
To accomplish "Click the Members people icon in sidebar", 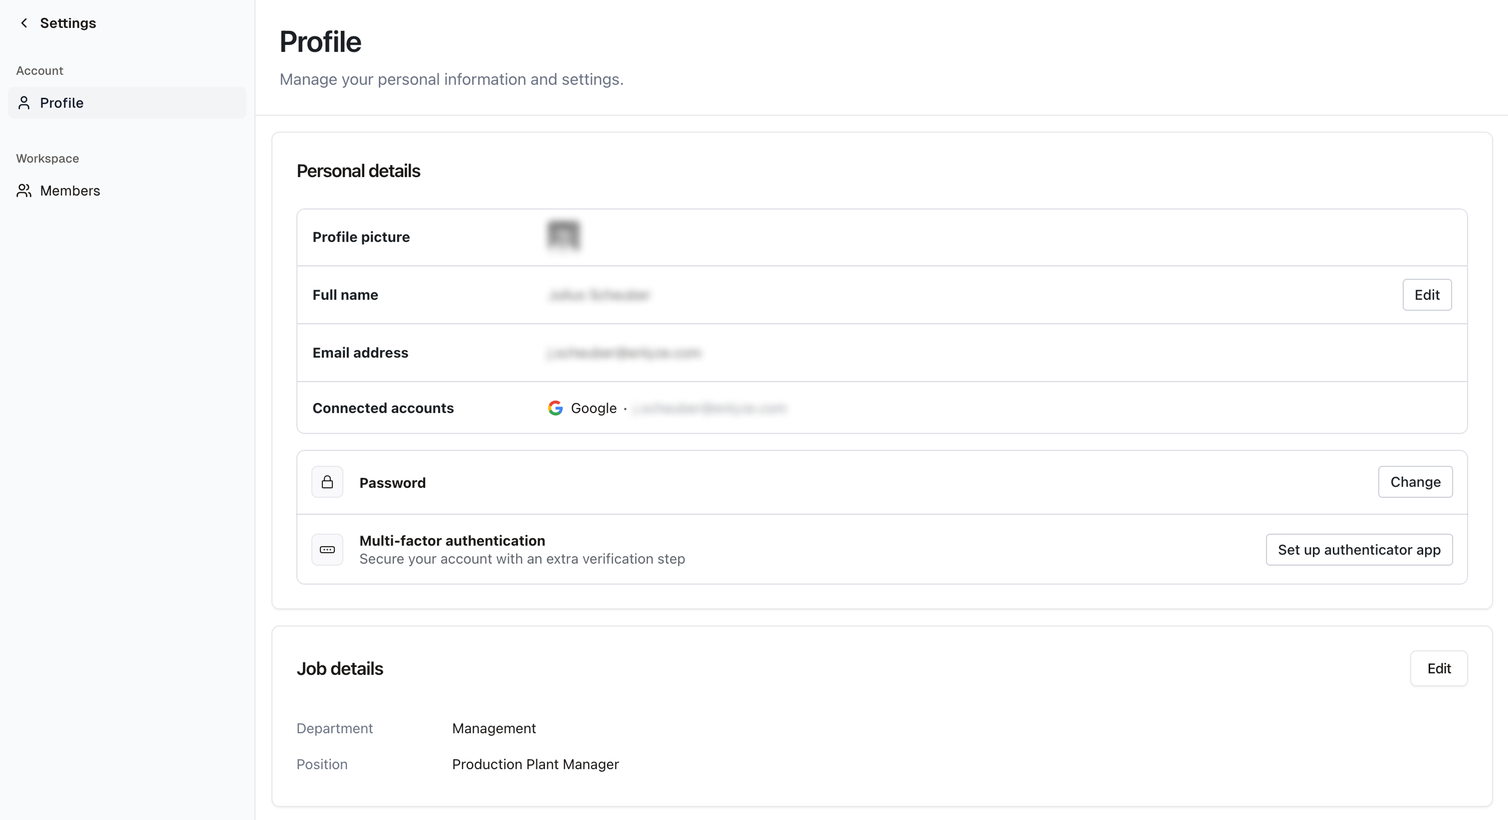I will (x=24, y=191).
